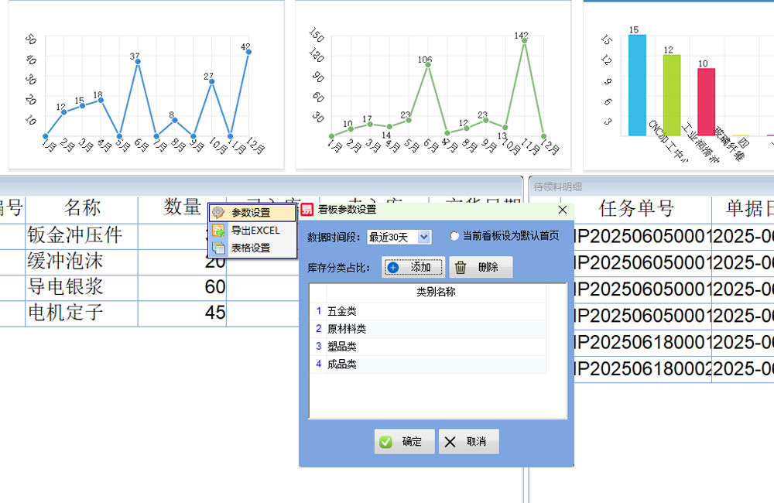Click the blue bar valued 15 in chart
Viewport: 774px width, 503px height.
[x=637, y=85]
